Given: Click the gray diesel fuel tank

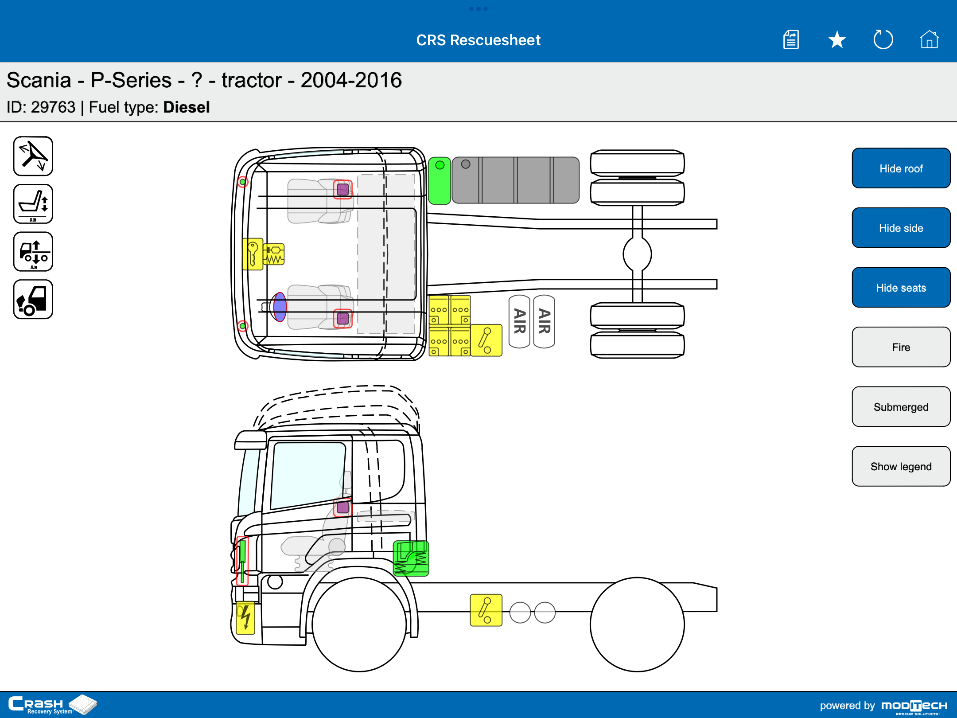Looking at the screenshot, I should (x=516, y=180).
